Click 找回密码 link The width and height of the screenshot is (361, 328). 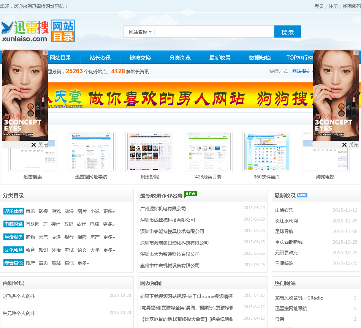pos(351,6)
